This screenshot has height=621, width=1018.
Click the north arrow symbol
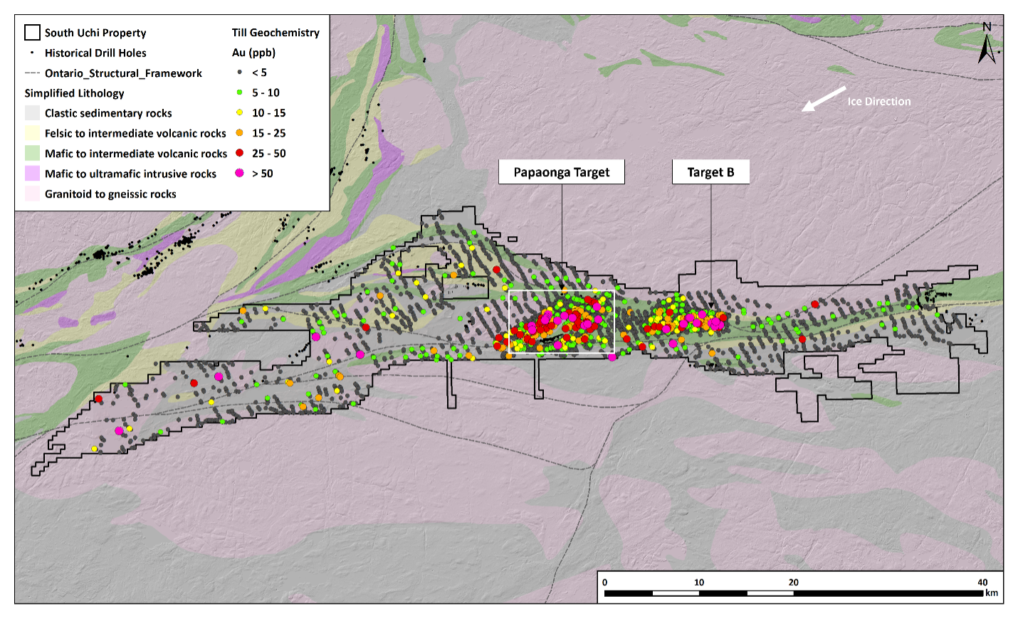pyautogui.click(x=987, y=43)
